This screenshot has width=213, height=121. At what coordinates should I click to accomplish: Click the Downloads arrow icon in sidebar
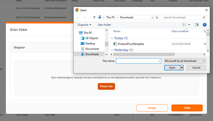pyautogui.click(x=82, y=54)
